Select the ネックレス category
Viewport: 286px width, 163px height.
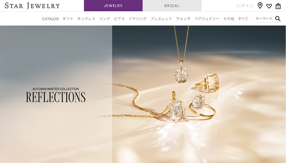(86, 19)
